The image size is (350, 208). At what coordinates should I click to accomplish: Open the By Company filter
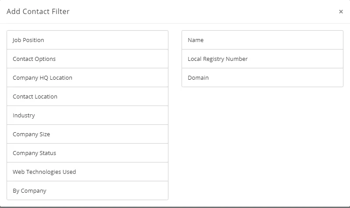87,190
